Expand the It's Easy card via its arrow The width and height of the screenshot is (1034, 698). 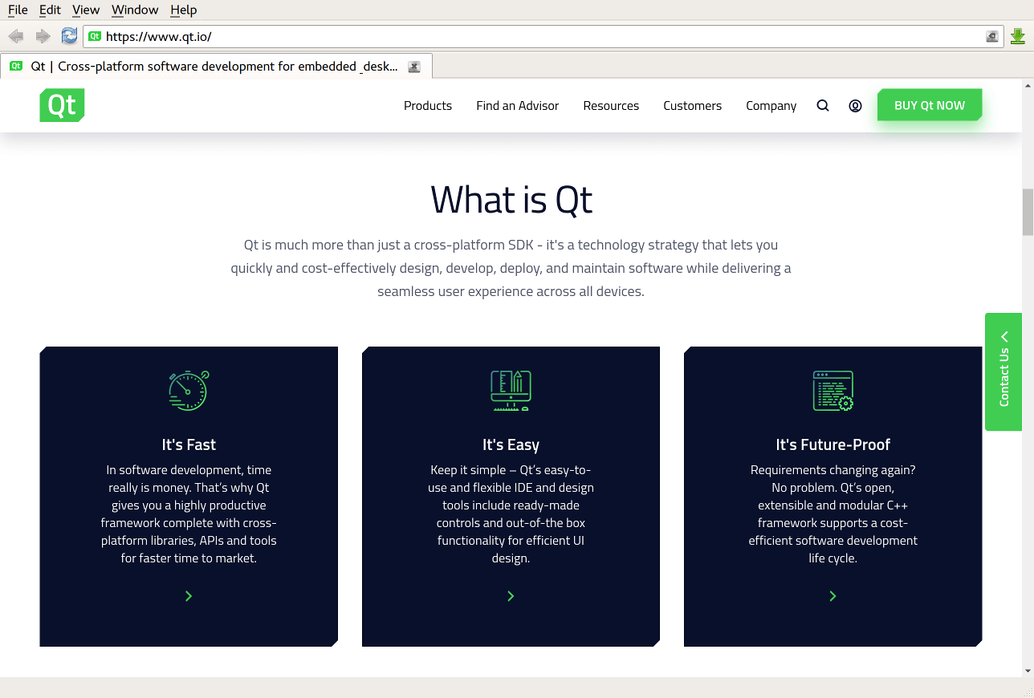point(511,596)
